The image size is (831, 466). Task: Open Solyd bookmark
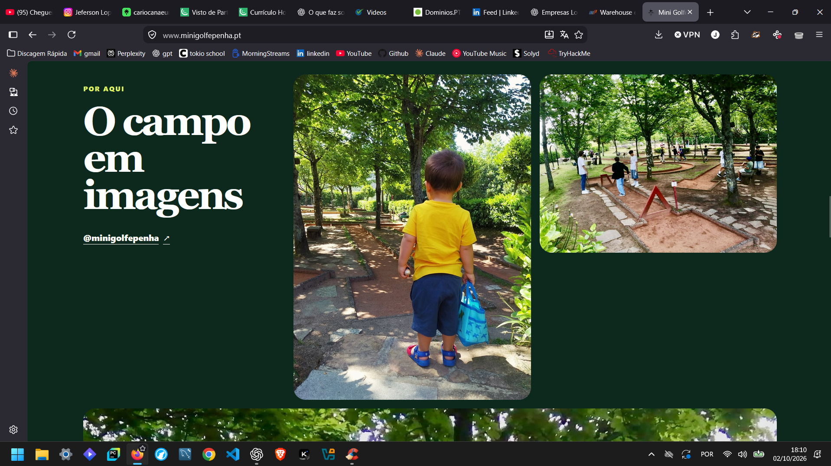[x=526, y=53]
